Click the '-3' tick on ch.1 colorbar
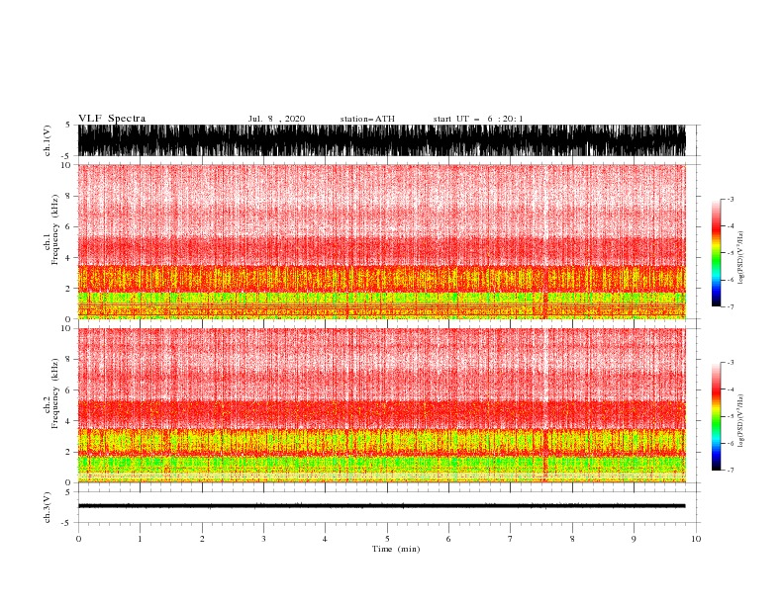This screenshot has width=784, height=605. 730,199
